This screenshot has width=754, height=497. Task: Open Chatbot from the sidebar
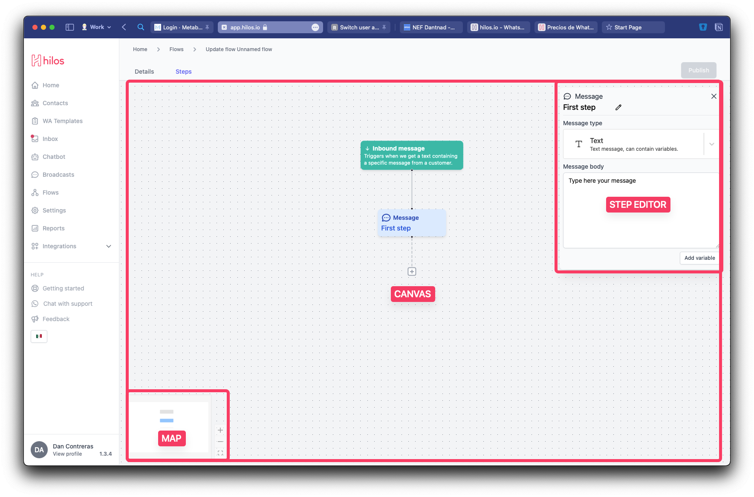54,157
